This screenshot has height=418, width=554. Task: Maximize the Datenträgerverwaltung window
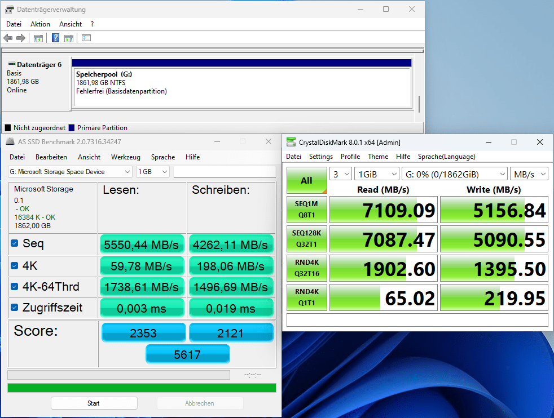(x=386, y=9)
